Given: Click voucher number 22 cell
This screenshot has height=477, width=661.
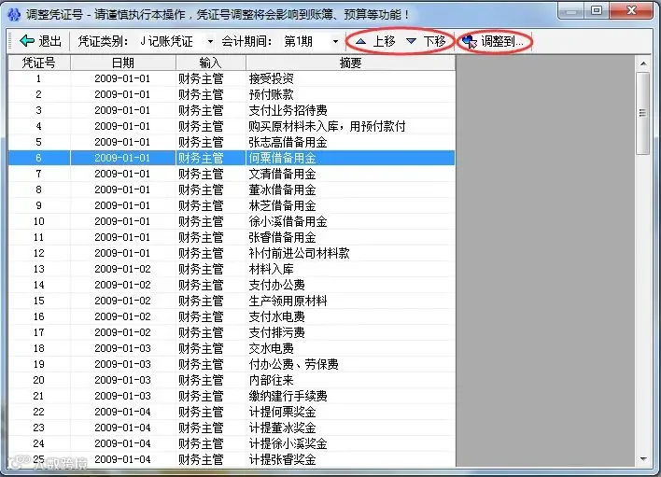Looking at the screenshot, I should tap(39, 412).
